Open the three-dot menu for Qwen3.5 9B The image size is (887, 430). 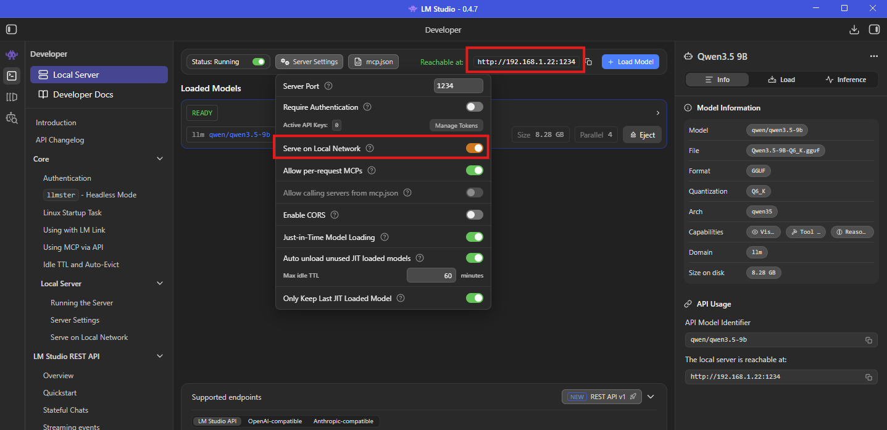pyautogui.click(x=873, y=56)
